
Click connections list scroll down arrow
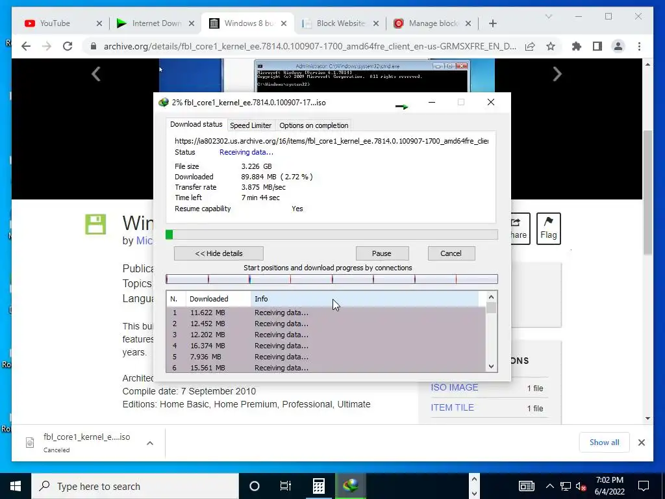click(x=491, y=366)
